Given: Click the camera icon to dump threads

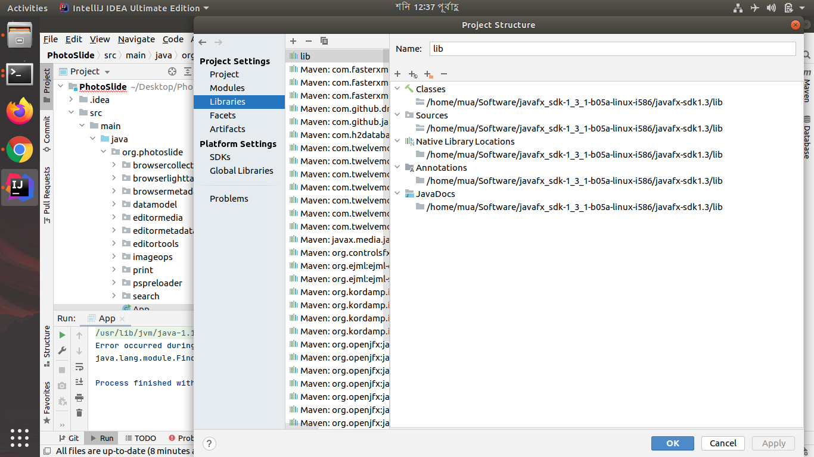Looking at the screenshot, I should (x=62, y=386).
